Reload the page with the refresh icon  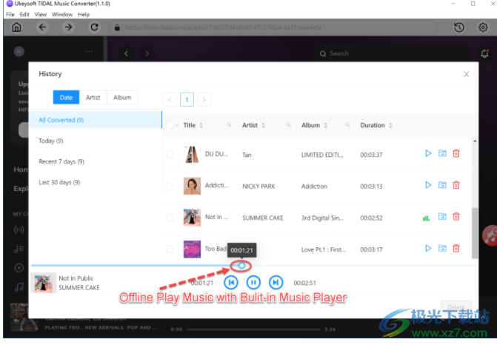(x=94, y=27)
